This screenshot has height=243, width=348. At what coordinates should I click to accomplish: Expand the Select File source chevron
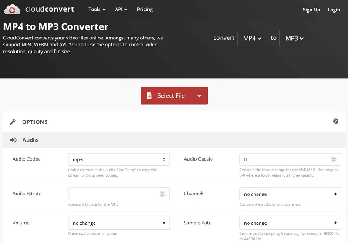coord(199,96)
